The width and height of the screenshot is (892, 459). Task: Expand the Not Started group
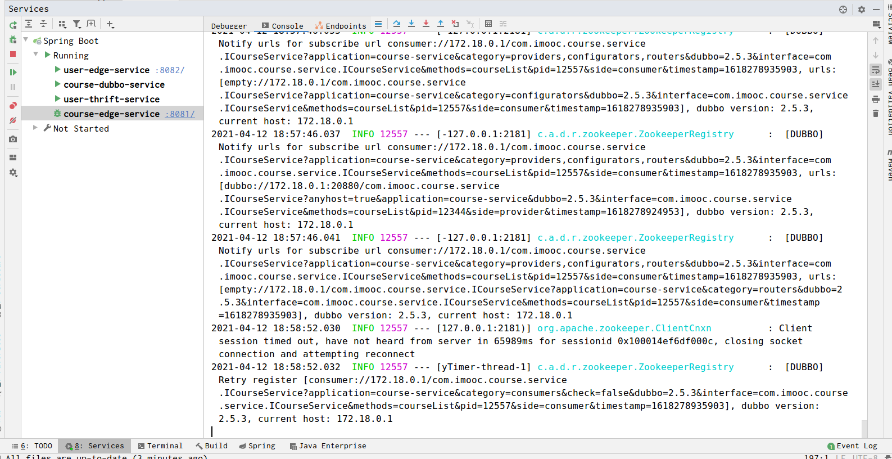pos(35,128)
